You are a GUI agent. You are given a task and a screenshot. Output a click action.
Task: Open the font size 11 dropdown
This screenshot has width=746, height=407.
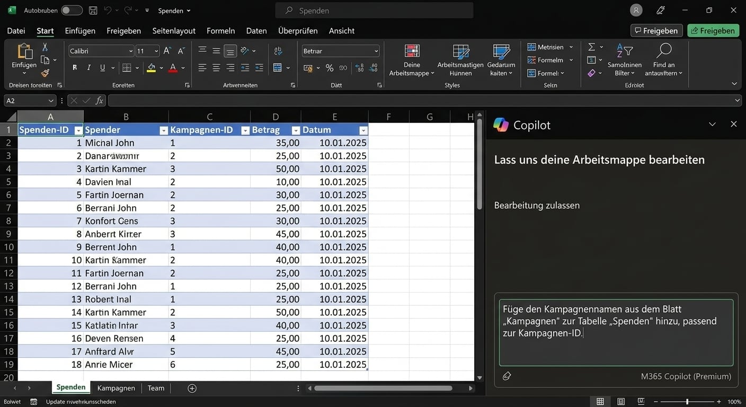(156, 51)
